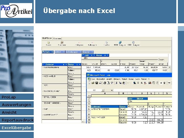This screenshot has width=184, height=138.
Task: Open the Excelübergabe navigation link
Action: point(17,128)
